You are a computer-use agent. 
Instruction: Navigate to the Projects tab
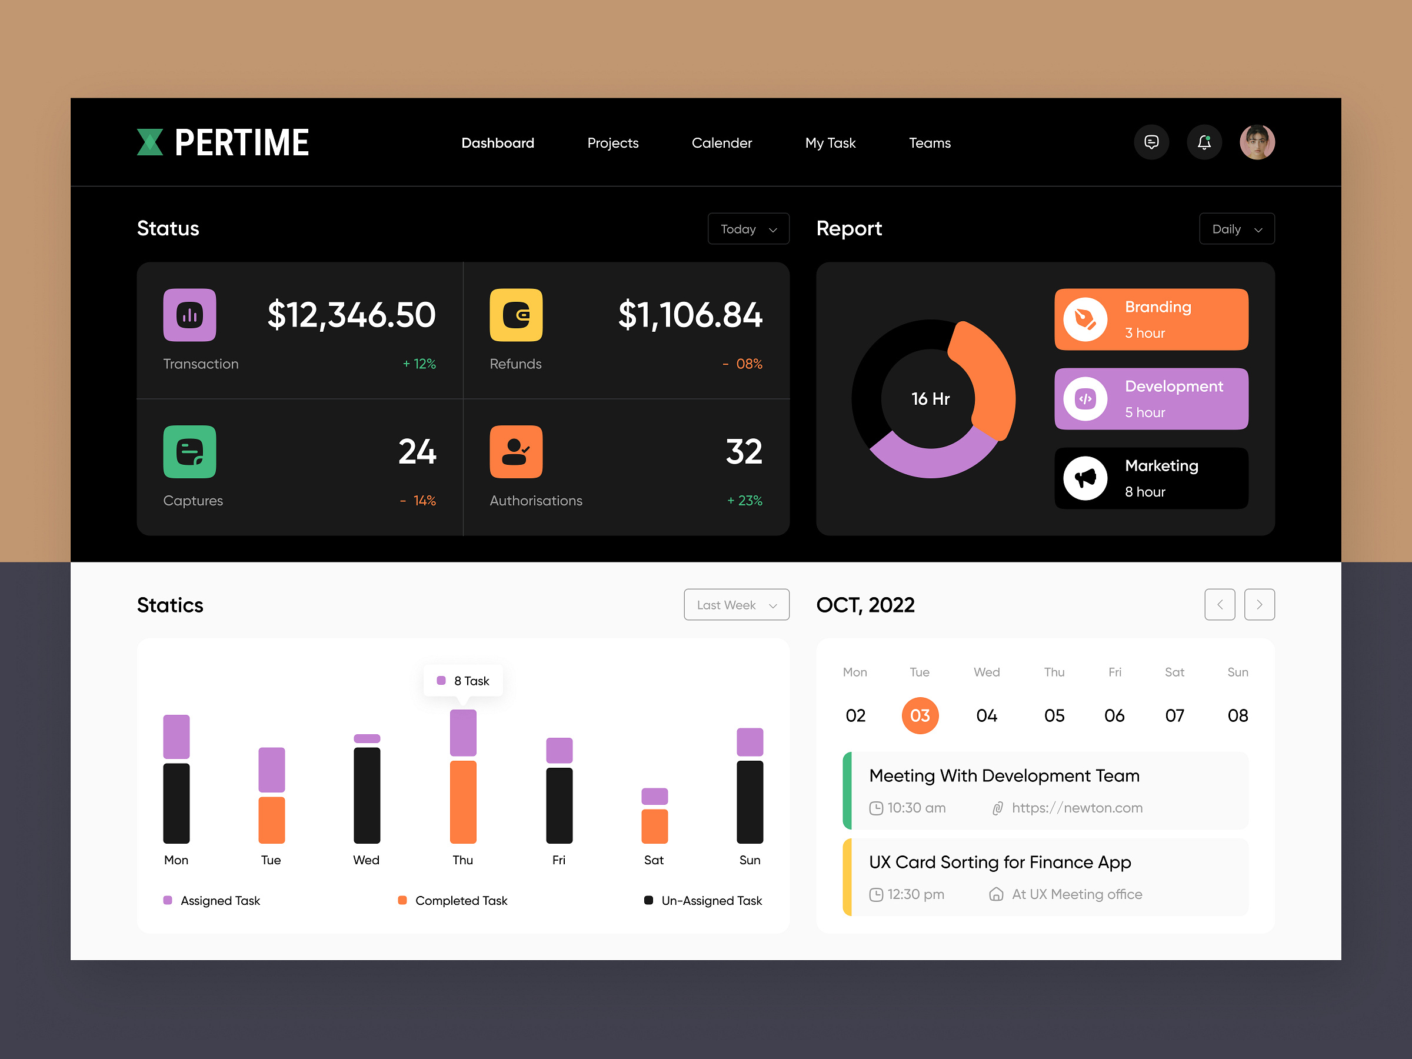612,142
